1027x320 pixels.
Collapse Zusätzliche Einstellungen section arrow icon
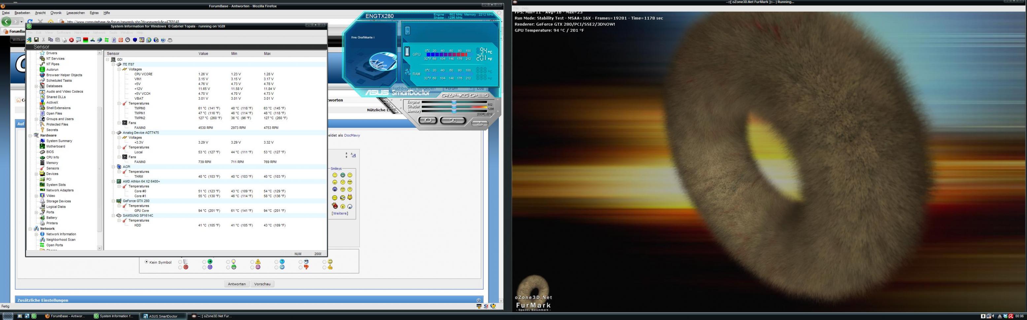(x=478, y=300)
